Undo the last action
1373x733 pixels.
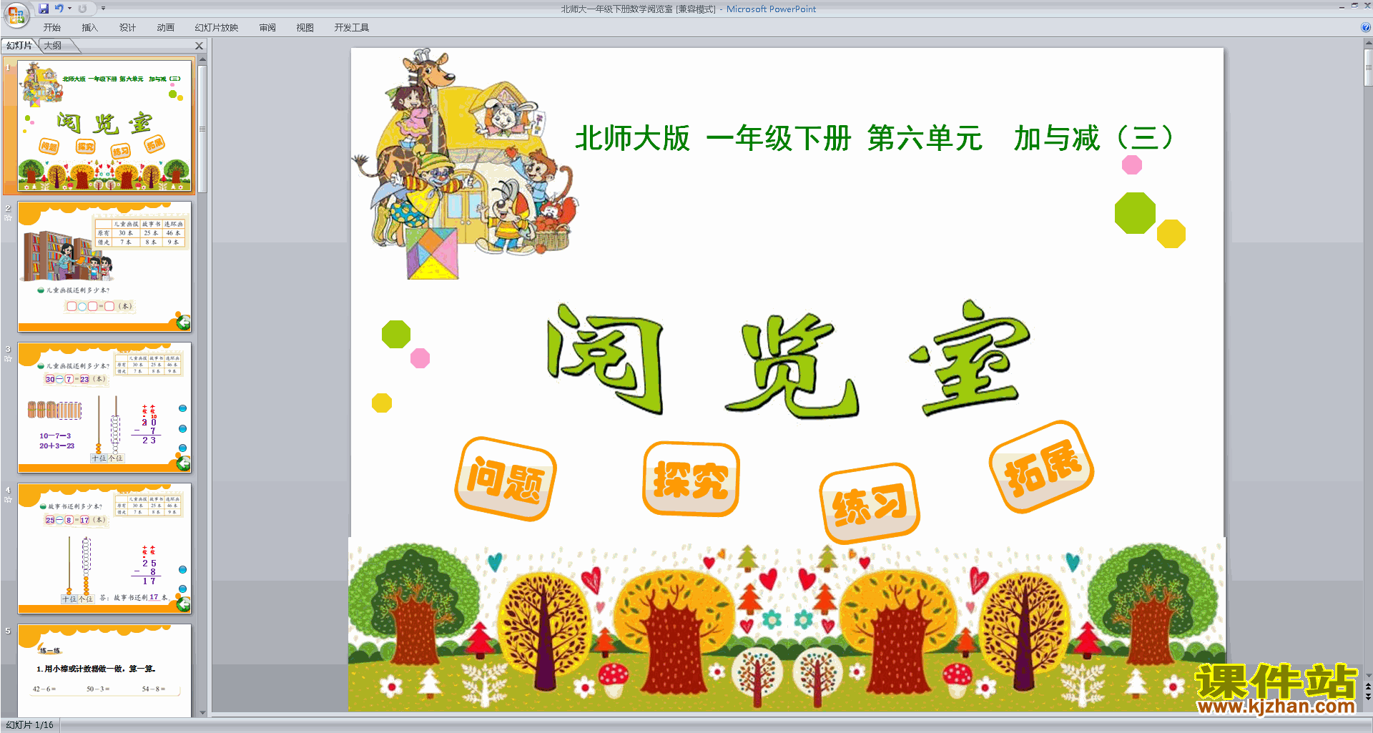(x=59, y=9)
